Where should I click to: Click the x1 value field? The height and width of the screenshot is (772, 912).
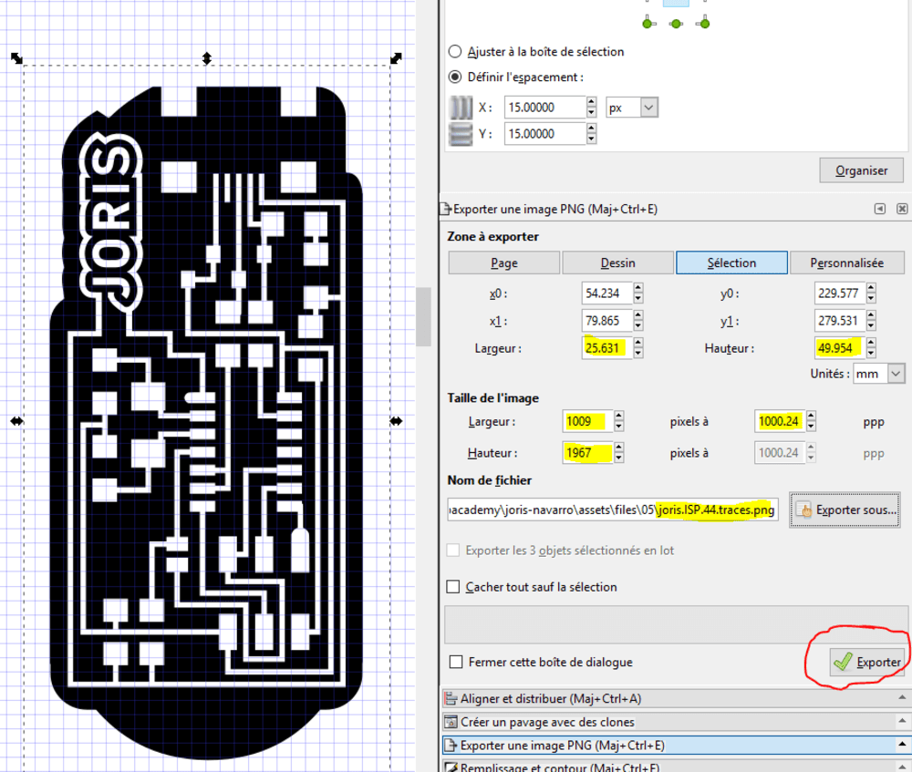(606, 320)
